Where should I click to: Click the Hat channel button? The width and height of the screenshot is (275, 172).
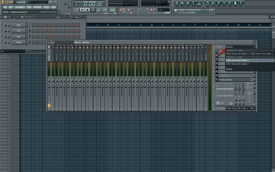(19, 37)
